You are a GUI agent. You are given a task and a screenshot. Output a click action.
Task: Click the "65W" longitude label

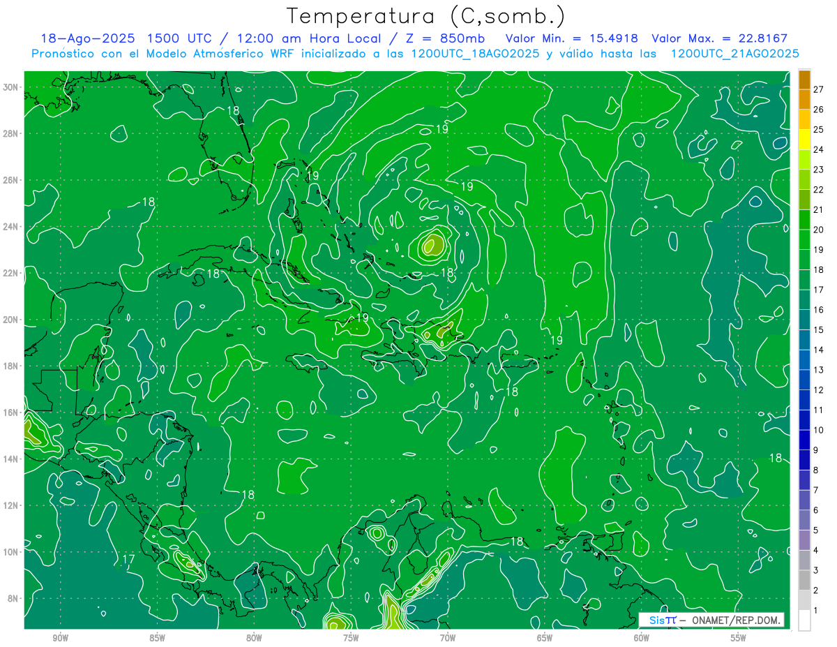point(545,638)
